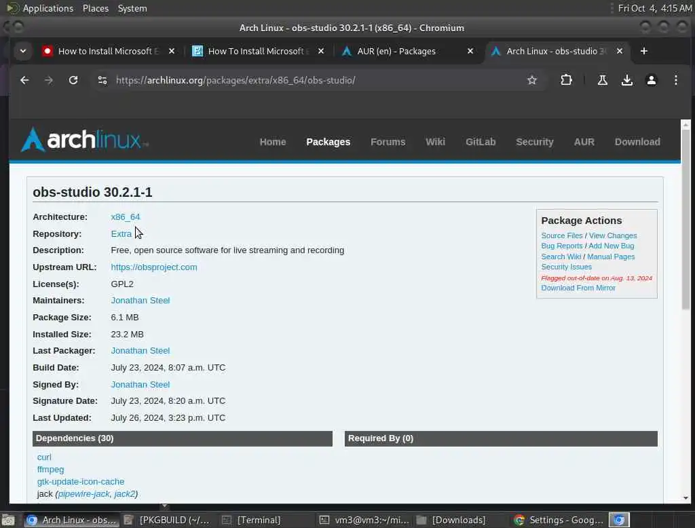Open Jonathan Steel under Signed By
695x528 pixels.
coord(140,384)
